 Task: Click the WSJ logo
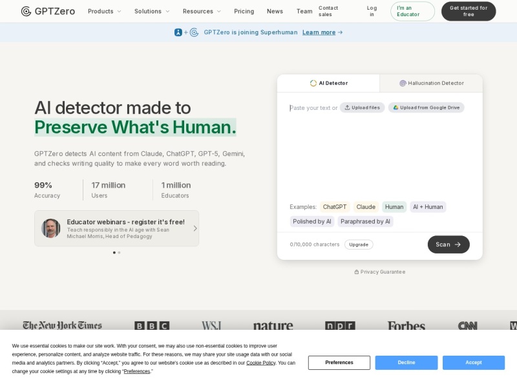(211, 326)
